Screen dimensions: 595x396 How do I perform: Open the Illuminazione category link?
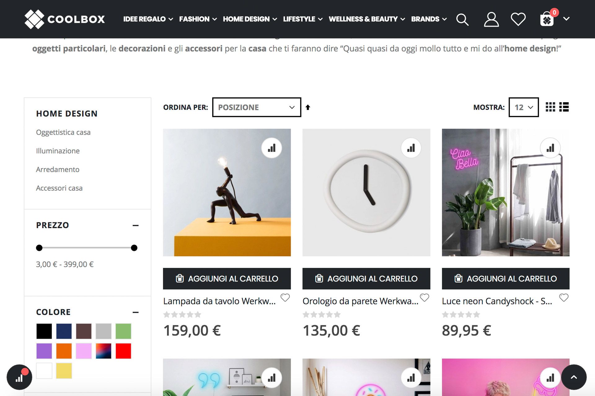(x=58, y=151)
